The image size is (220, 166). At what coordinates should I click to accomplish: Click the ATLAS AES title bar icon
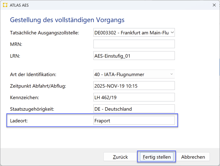click(x=5, y=5)
